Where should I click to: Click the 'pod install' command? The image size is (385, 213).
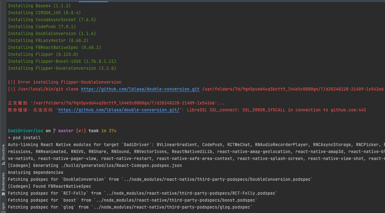pyautogui.click(x=27, y=138)
